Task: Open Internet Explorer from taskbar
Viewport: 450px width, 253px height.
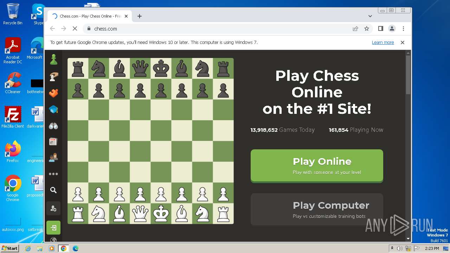Action: pyautogui.click(x=28, y=248)
